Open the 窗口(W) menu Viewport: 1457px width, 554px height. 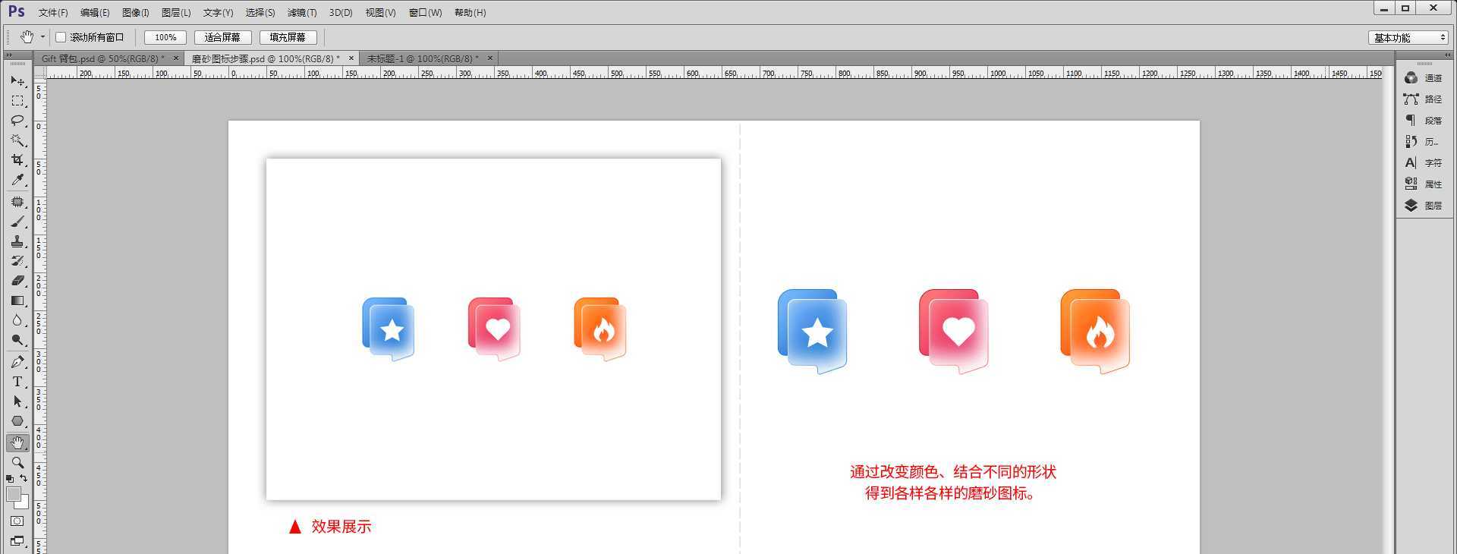425,13
